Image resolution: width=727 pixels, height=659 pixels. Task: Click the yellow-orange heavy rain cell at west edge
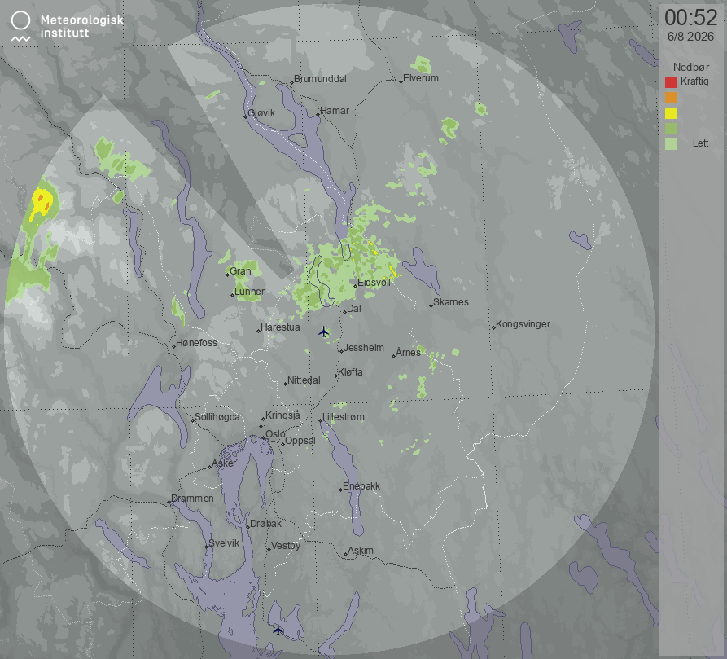click(x=42, y=203)
